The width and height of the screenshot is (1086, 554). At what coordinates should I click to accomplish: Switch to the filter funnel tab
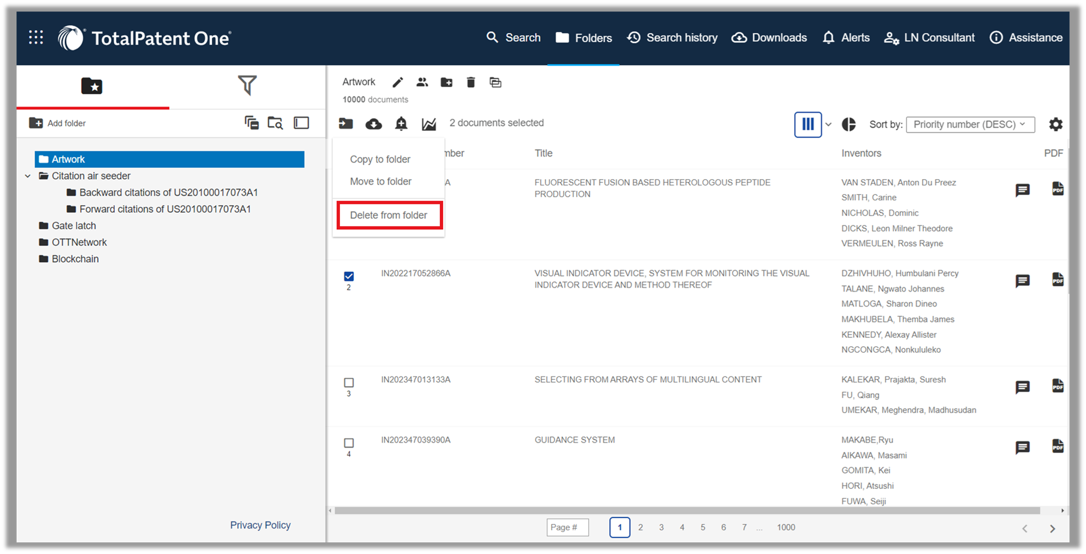pos(247,85)
